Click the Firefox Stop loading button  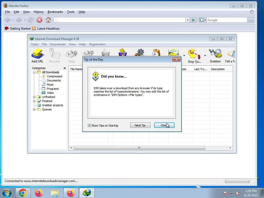39,20
